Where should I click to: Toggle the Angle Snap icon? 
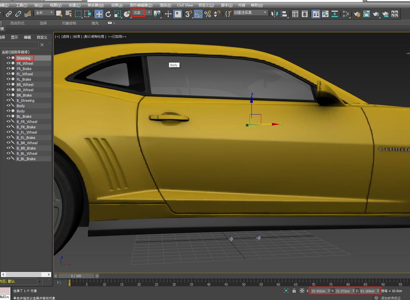(x=198, y=14)
